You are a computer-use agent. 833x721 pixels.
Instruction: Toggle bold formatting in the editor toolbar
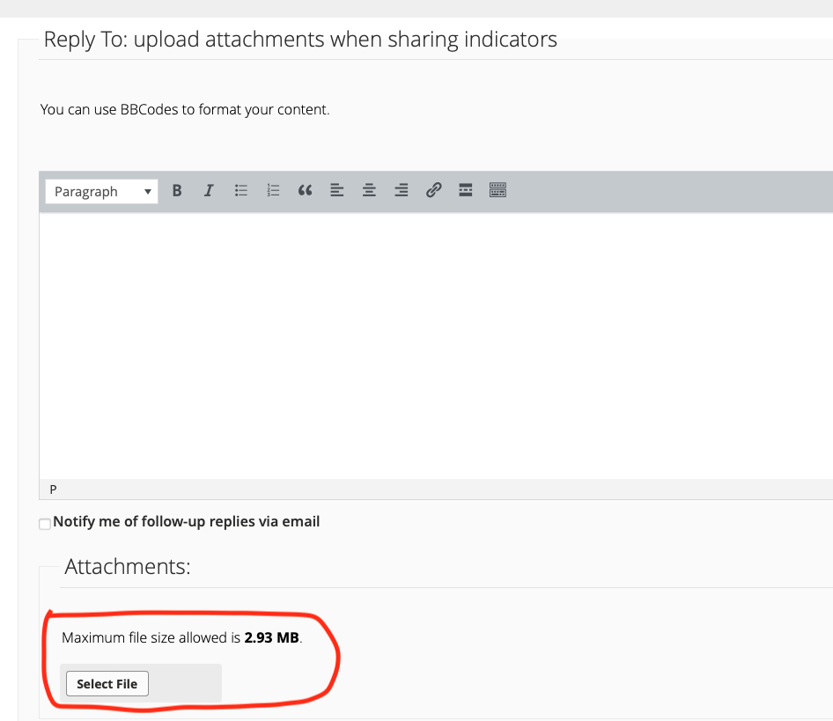(x=177, y=190)
